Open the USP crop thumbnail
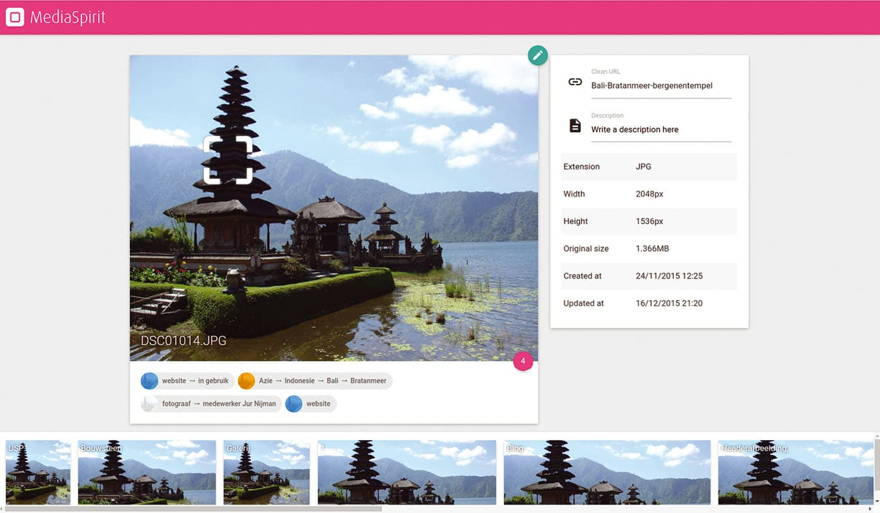This screenshot has width=880, height=513. [x=38, y=472]
